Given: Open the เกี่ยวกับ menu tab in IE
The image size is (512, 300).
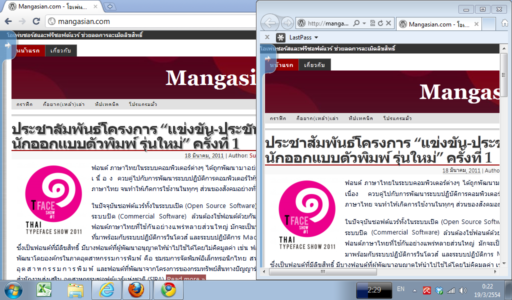Looking at the screenshot, I should (314, 65).
